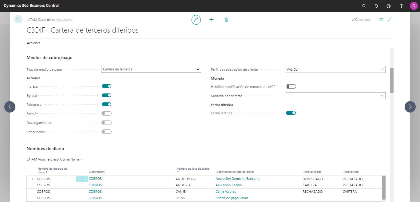Enable Habilitar modificación de moneda de MCP
The width and height of the screenshot is (420, 202).
(x=291, y=86)
